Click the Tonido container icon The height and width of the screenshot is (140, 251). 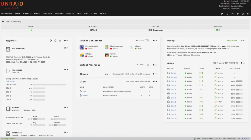click(x=107, y=55)
